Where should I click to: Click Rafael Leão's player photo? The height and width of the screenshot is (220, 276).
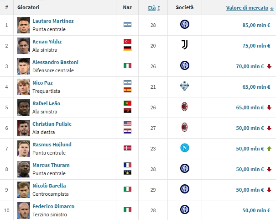point(24,107)
